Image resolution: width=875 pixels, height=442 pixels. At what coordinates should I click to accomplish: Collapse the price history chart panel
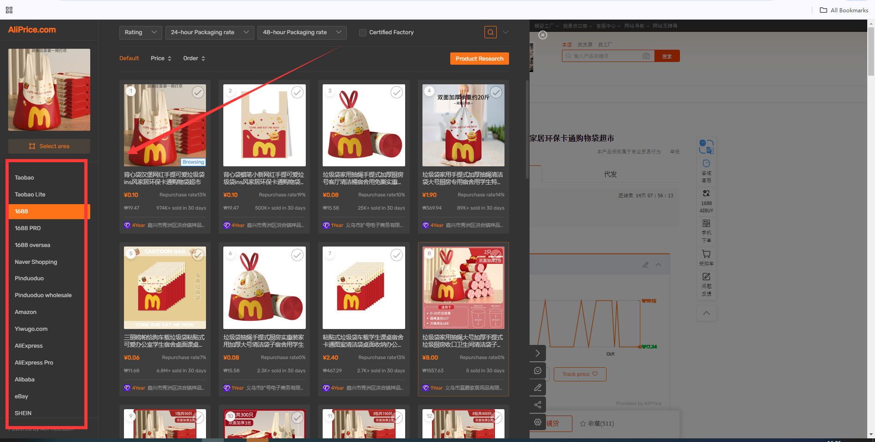pos(659,265)
